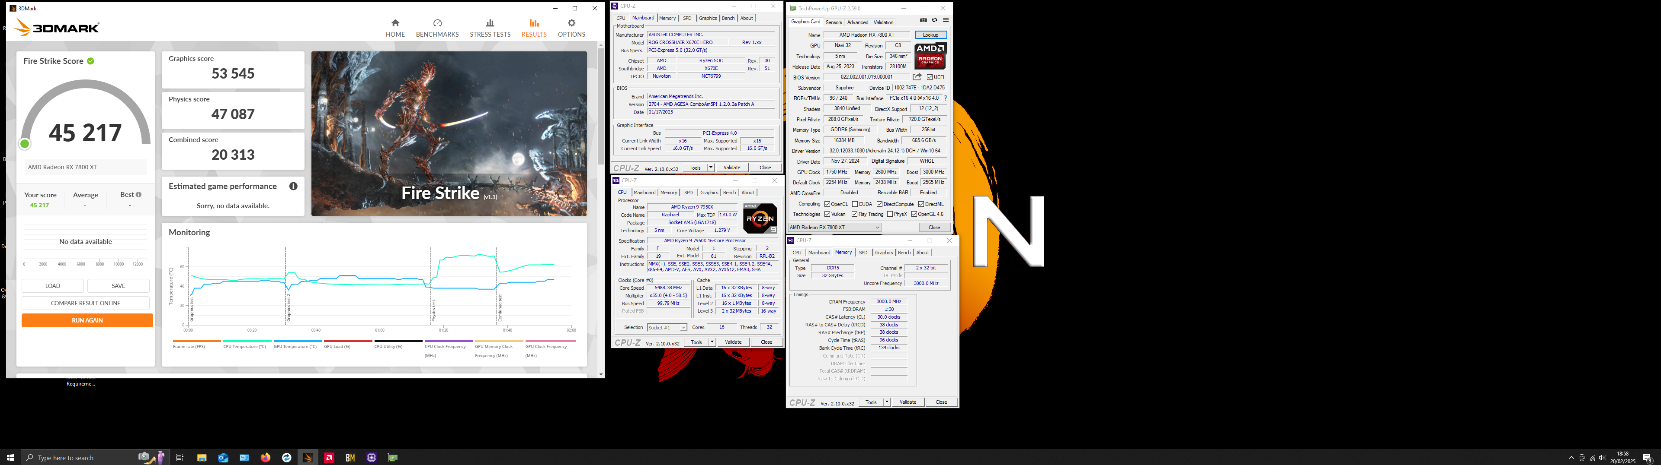The width and height of the screenshot is (1661, 465).
Task: Expand Tools dropdown arrow in CPU-Z CPU window
Action: [712, 342]
